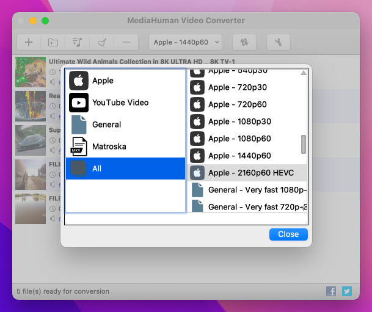The width and height of the screenshot is (372, 312).
Task: Select the Apple - 1080p30 preset
Action: pos(239,122)
